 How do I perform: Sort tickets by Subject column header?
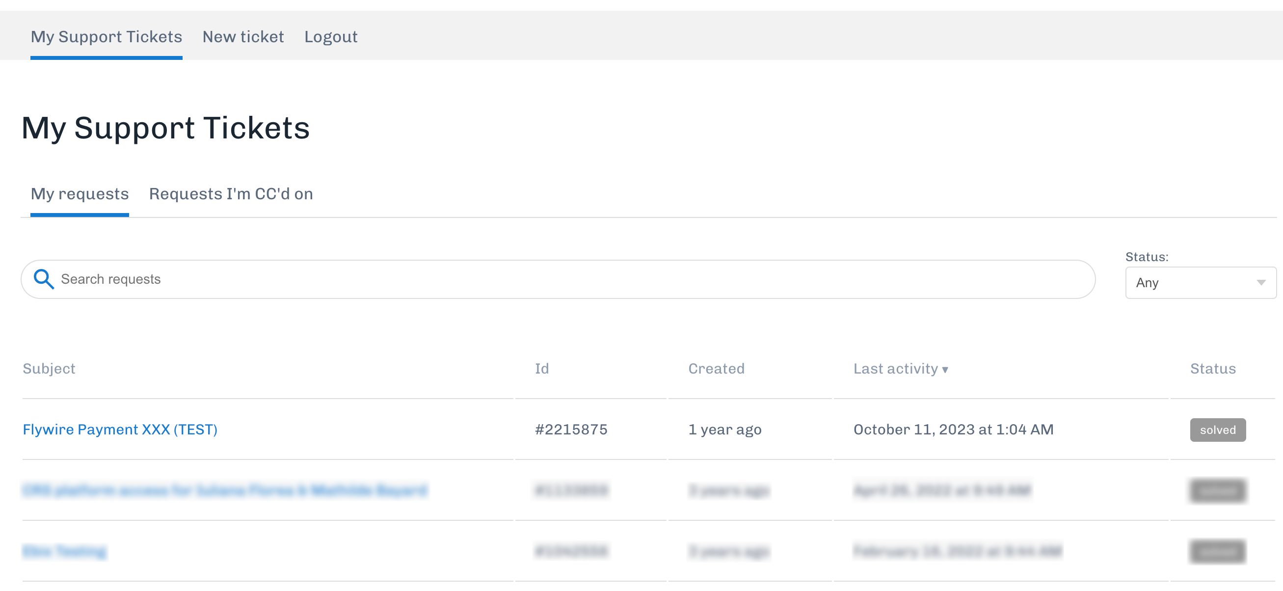pos(49,369)
